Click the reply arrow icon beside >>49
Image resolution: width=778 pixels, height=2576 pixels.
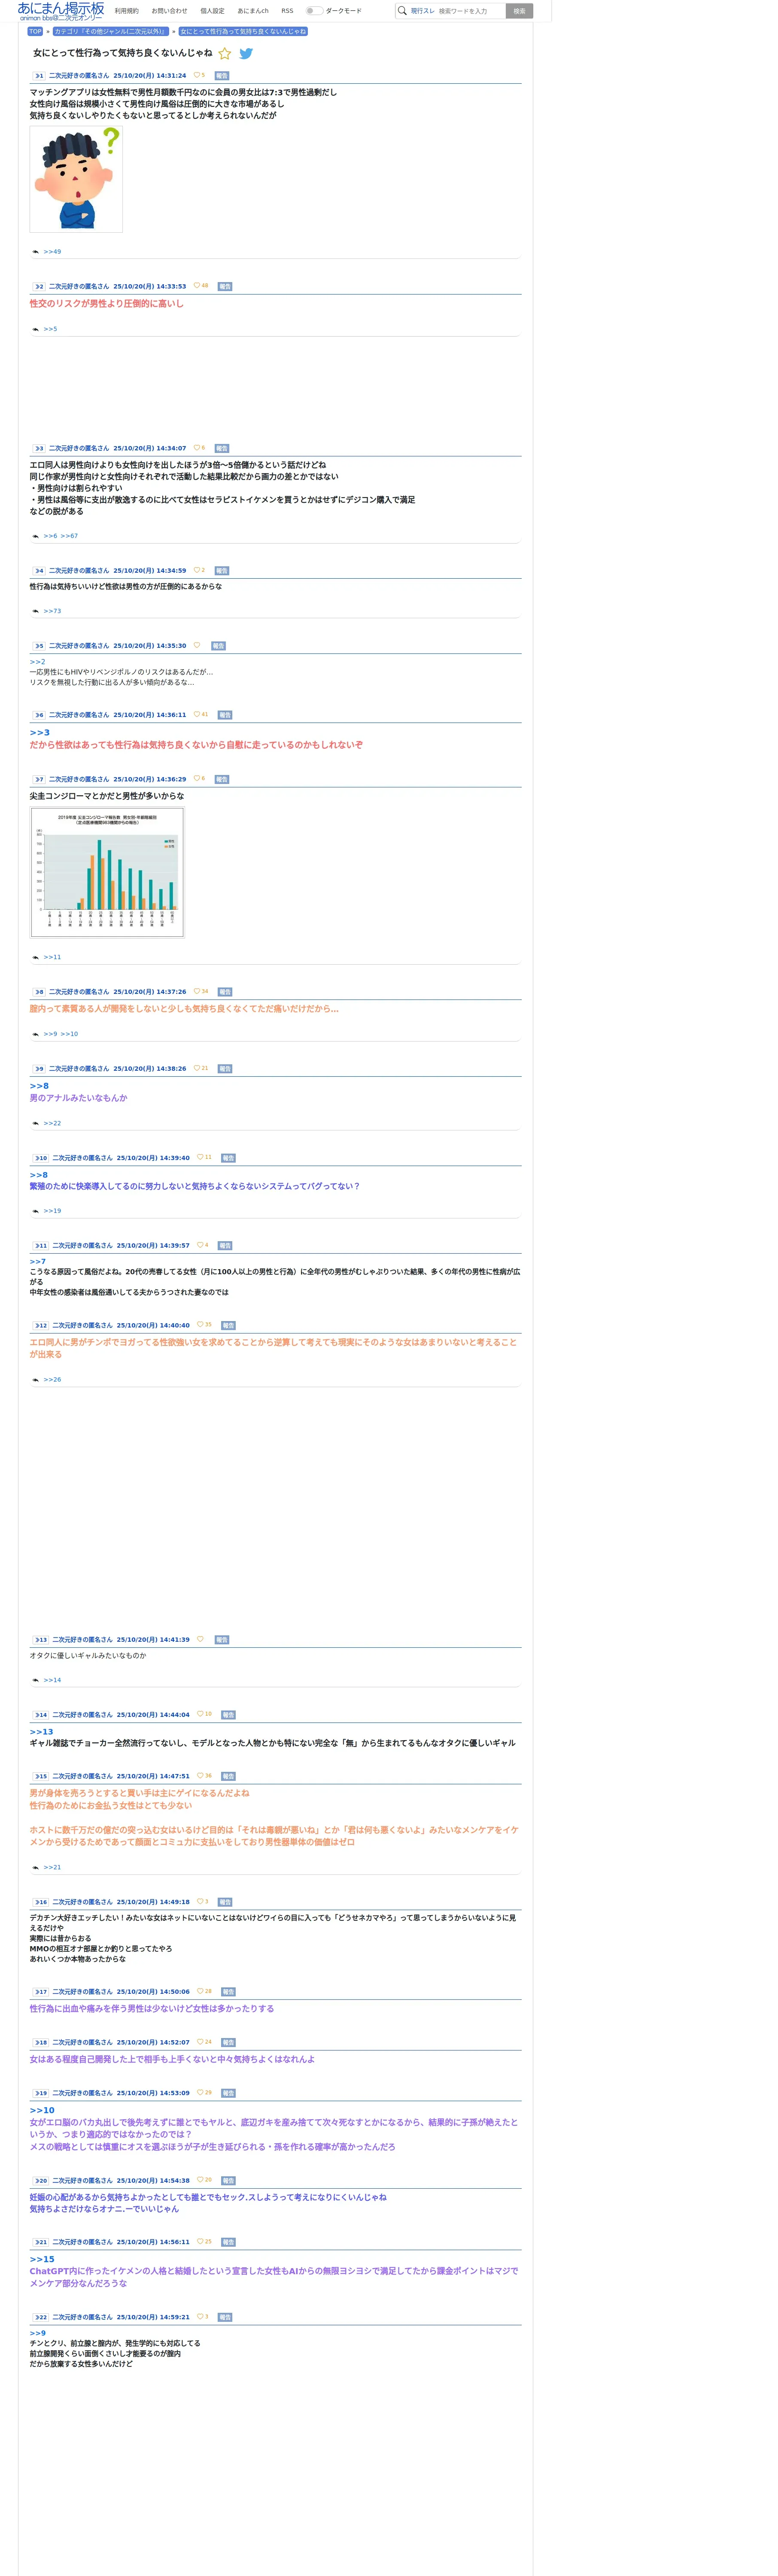(x=36, y=252)
